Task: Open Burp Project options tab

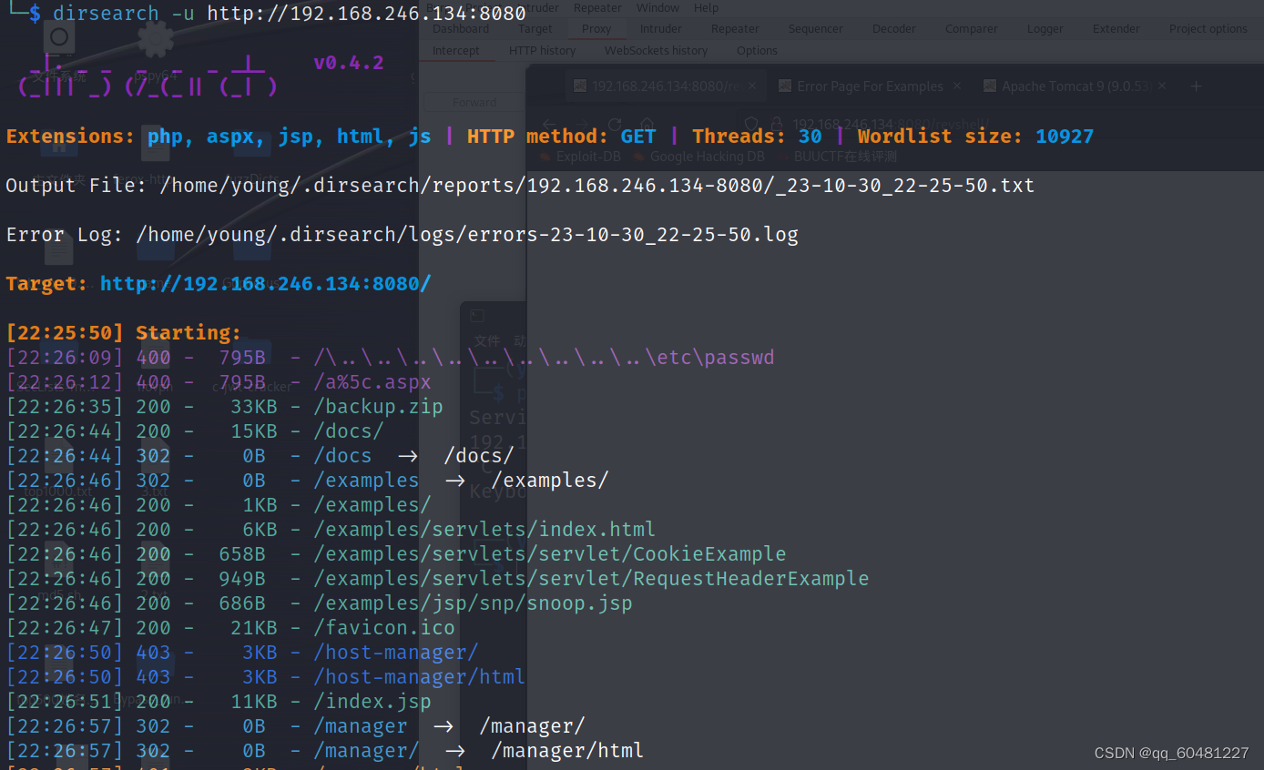Action: [1208, 29]
